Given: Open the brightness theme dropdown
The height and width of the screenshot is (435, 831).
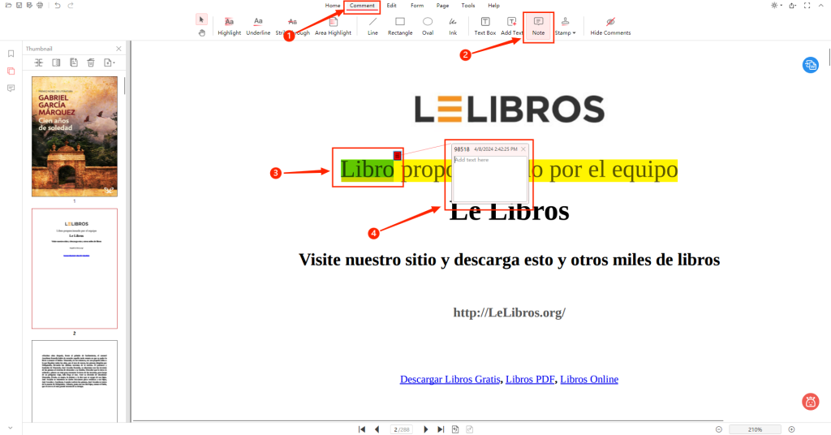Looking at the screenshot, I should [x=777, y=6].
